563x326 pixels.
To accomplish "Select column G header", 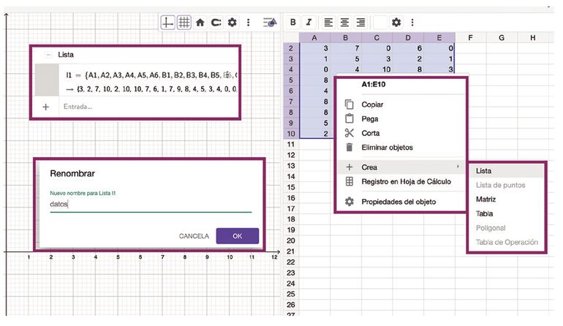I will point(502,38).
